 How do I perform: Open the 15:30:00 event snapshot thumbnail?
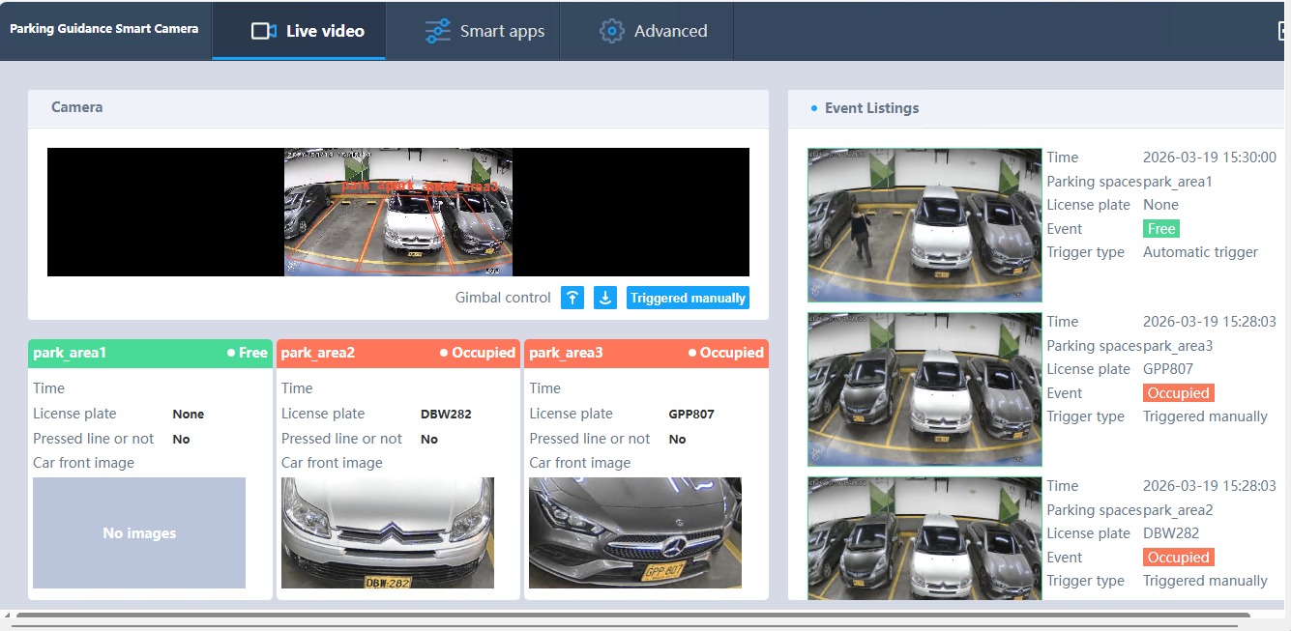(x=924, y=225)
